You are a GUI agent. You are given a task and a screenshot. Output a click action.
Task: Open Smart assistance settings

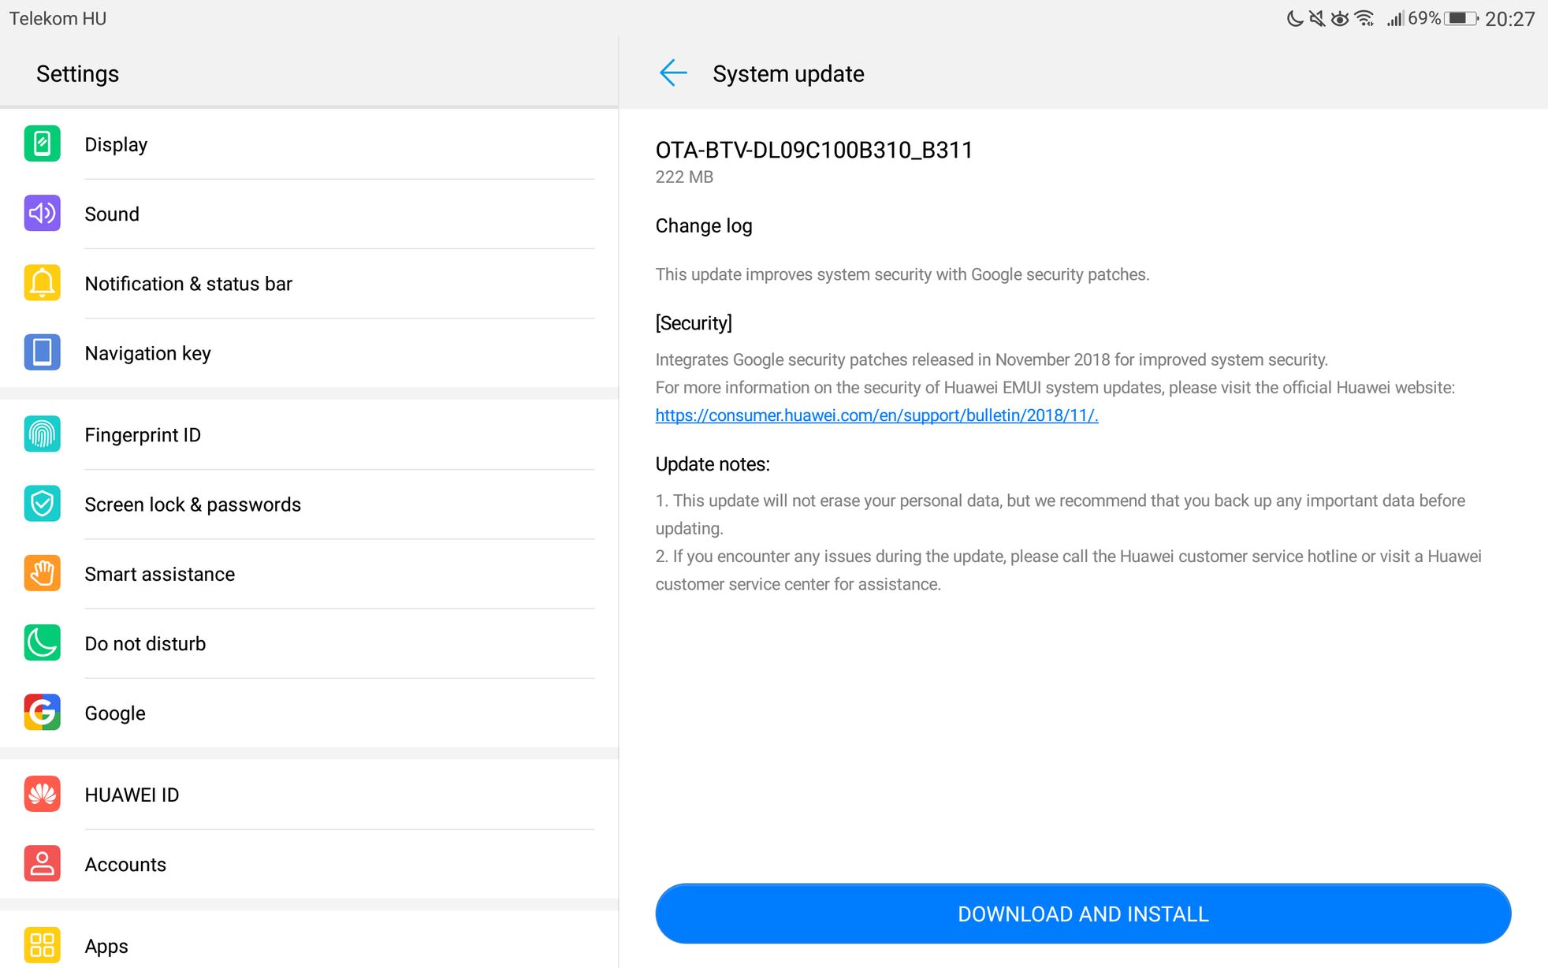[309, 573]
